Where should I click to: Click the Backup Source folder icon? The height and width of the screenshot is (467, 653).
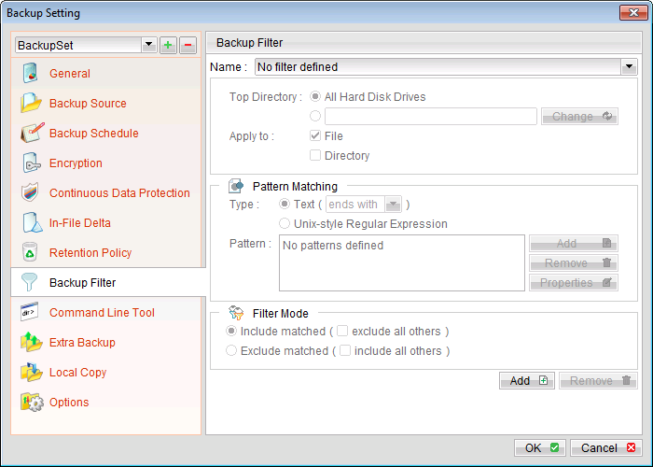[31, 103]
